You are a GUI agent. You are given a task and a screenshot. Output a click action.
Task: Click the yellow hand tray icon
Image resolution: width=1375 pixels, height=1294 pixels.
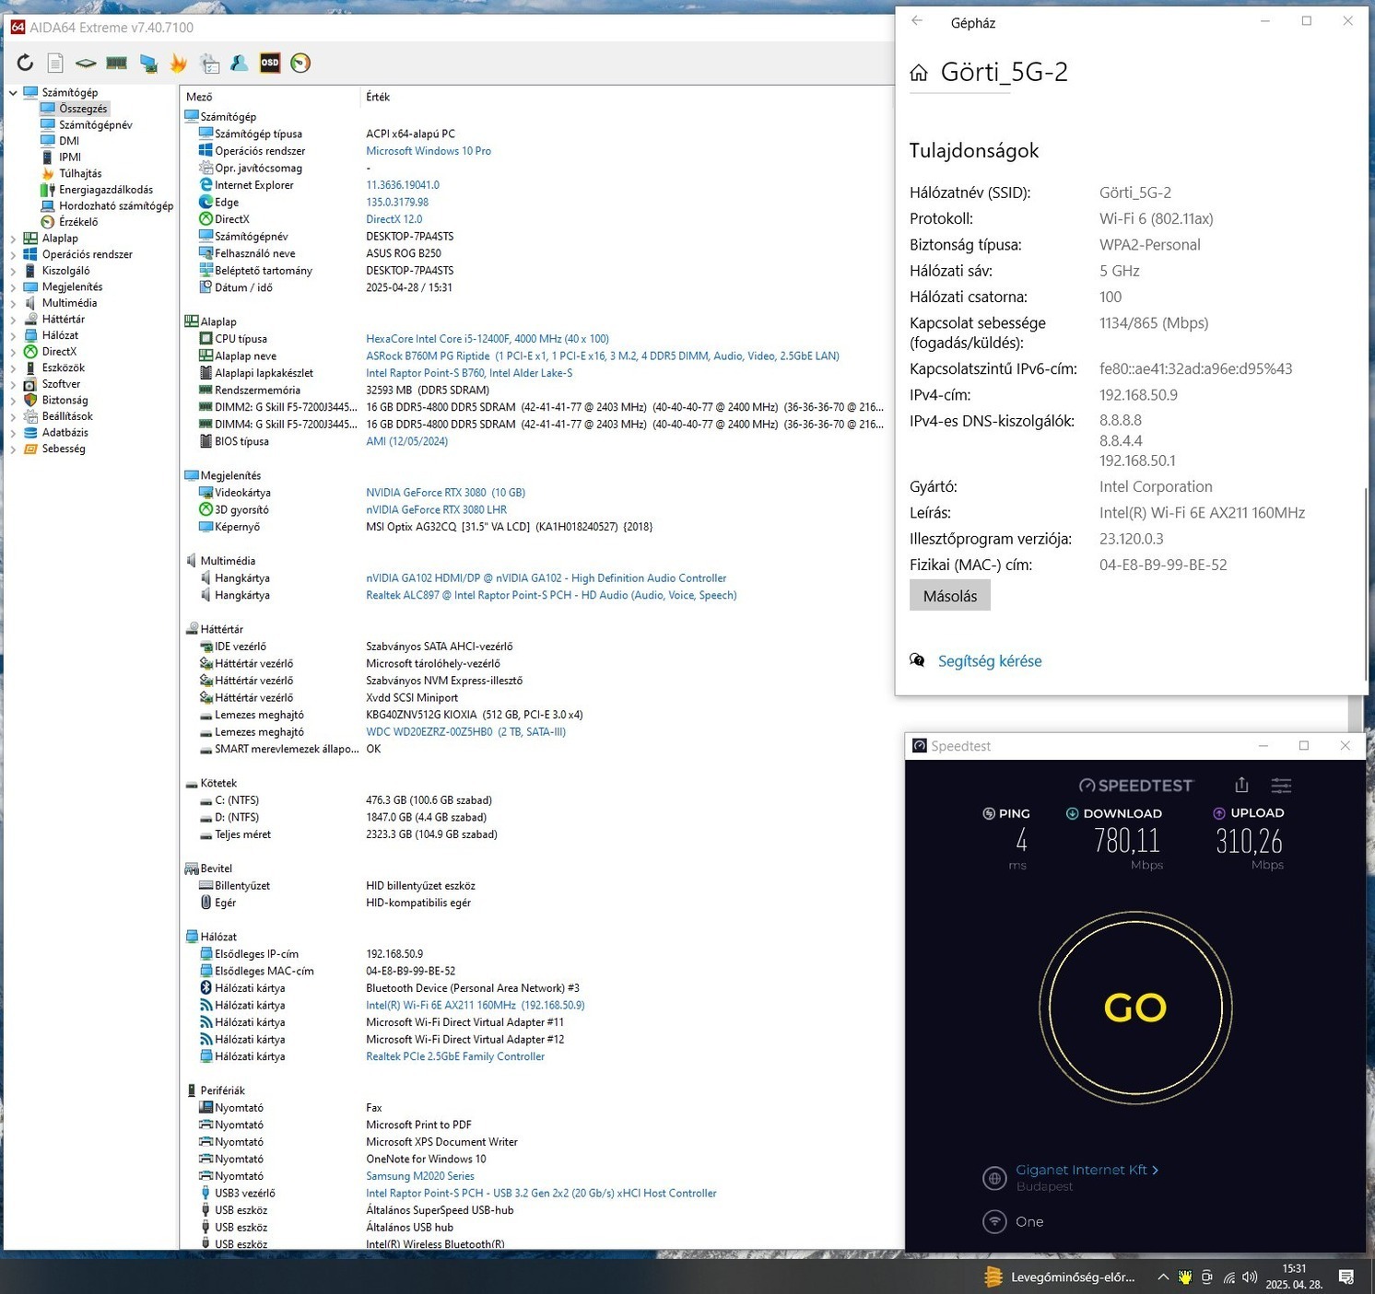pos(1185,1277)
